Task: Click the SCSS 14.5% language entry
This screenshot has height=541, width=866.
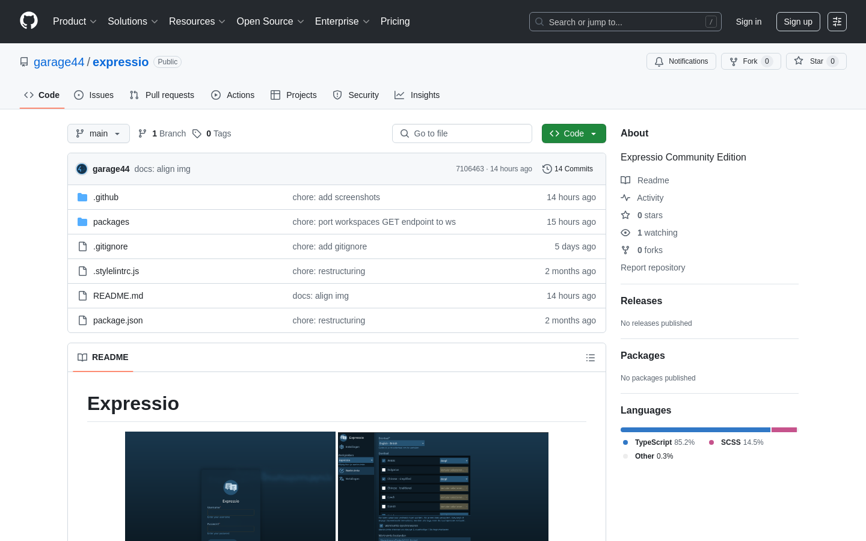Action: coord(736,442)
